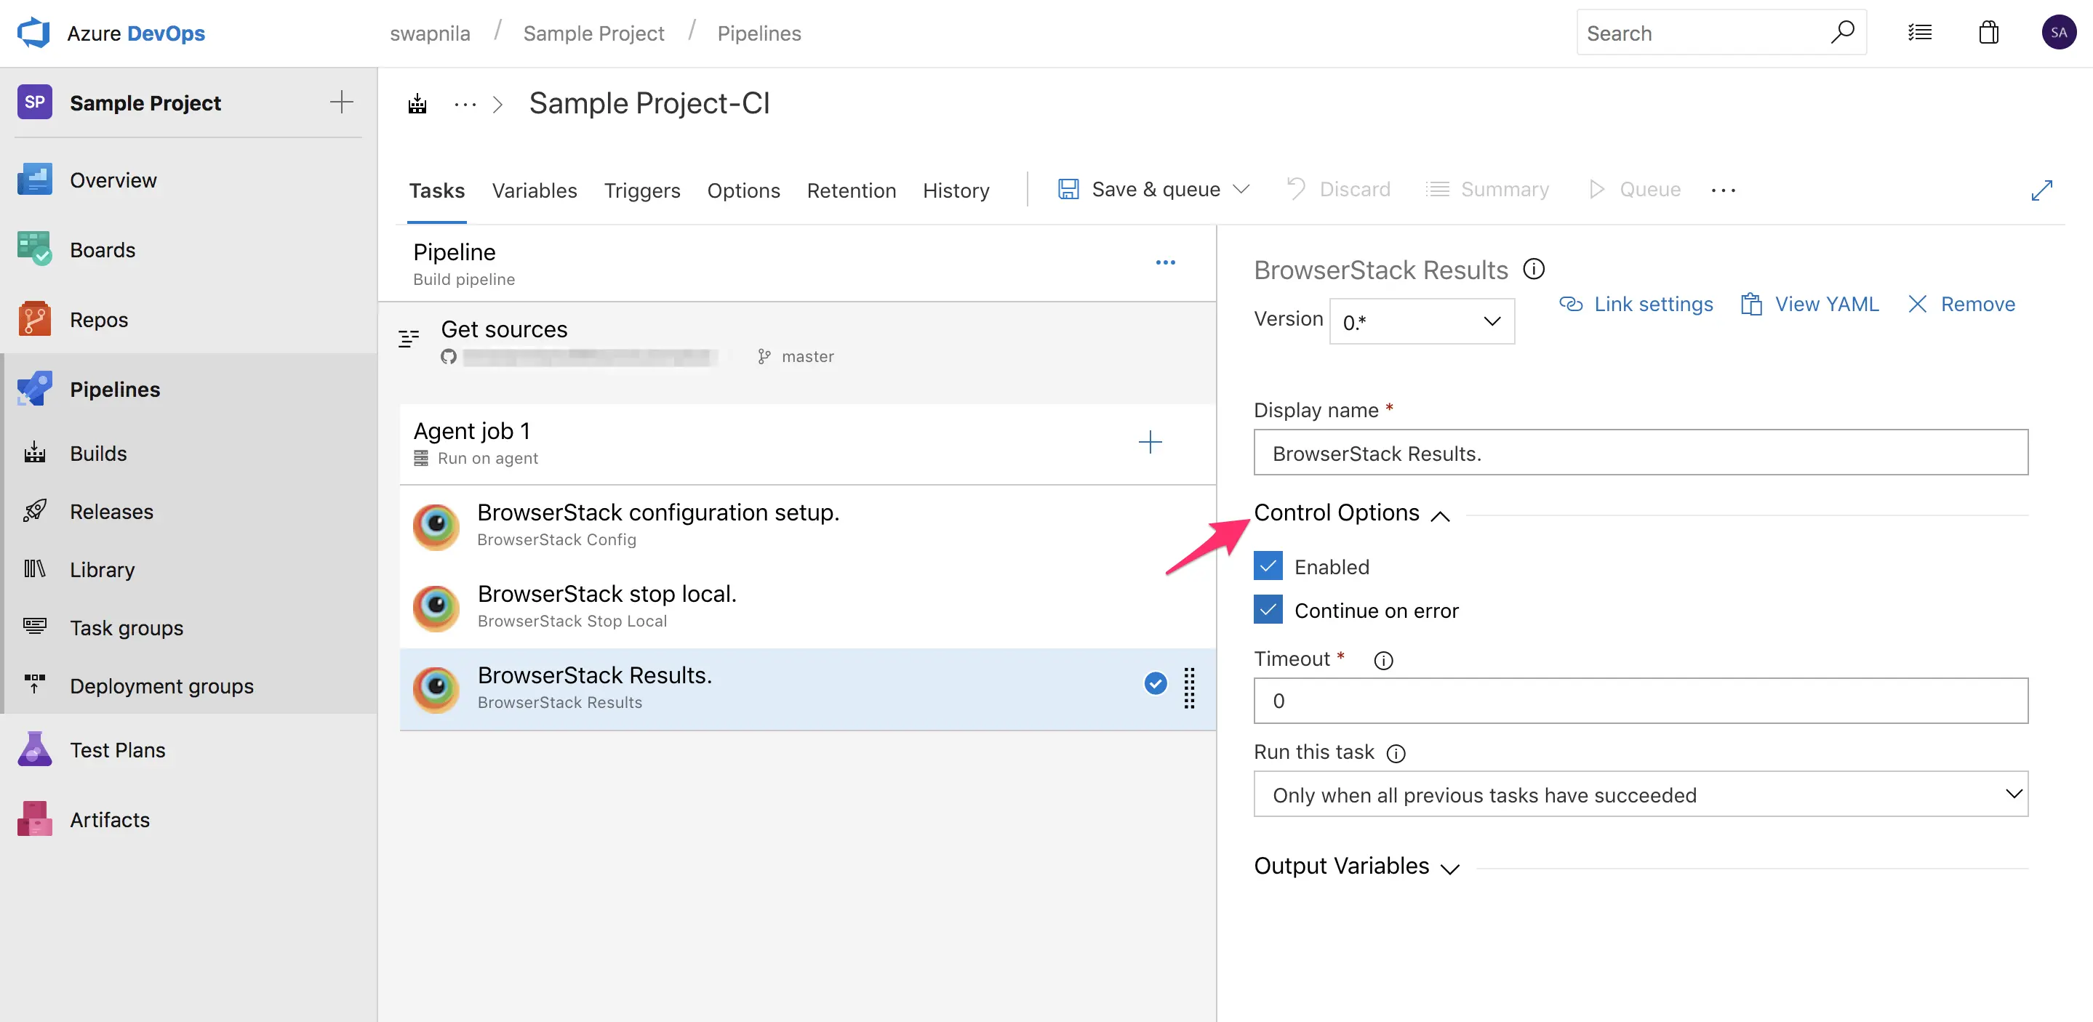Click the View YAML link
This screenshot has width=2093, height=1022.
[1809, 304]
